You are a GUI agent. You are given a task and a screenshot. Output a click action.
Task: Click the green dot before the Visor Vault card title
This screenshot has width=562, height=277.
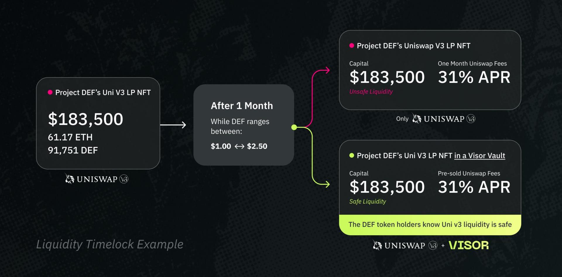[x=352, y=155]
